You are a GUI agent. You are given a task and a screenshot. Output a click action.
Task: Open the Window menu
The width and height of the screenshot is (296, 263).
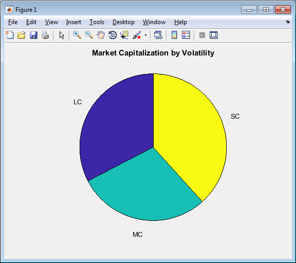point(154,22)
